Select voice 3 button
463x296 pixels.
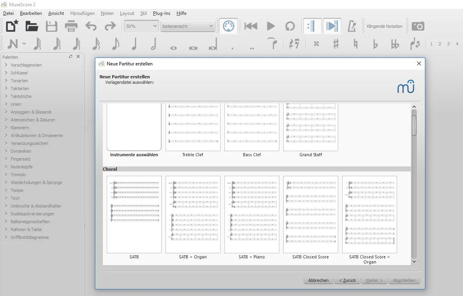pos(448,44)
